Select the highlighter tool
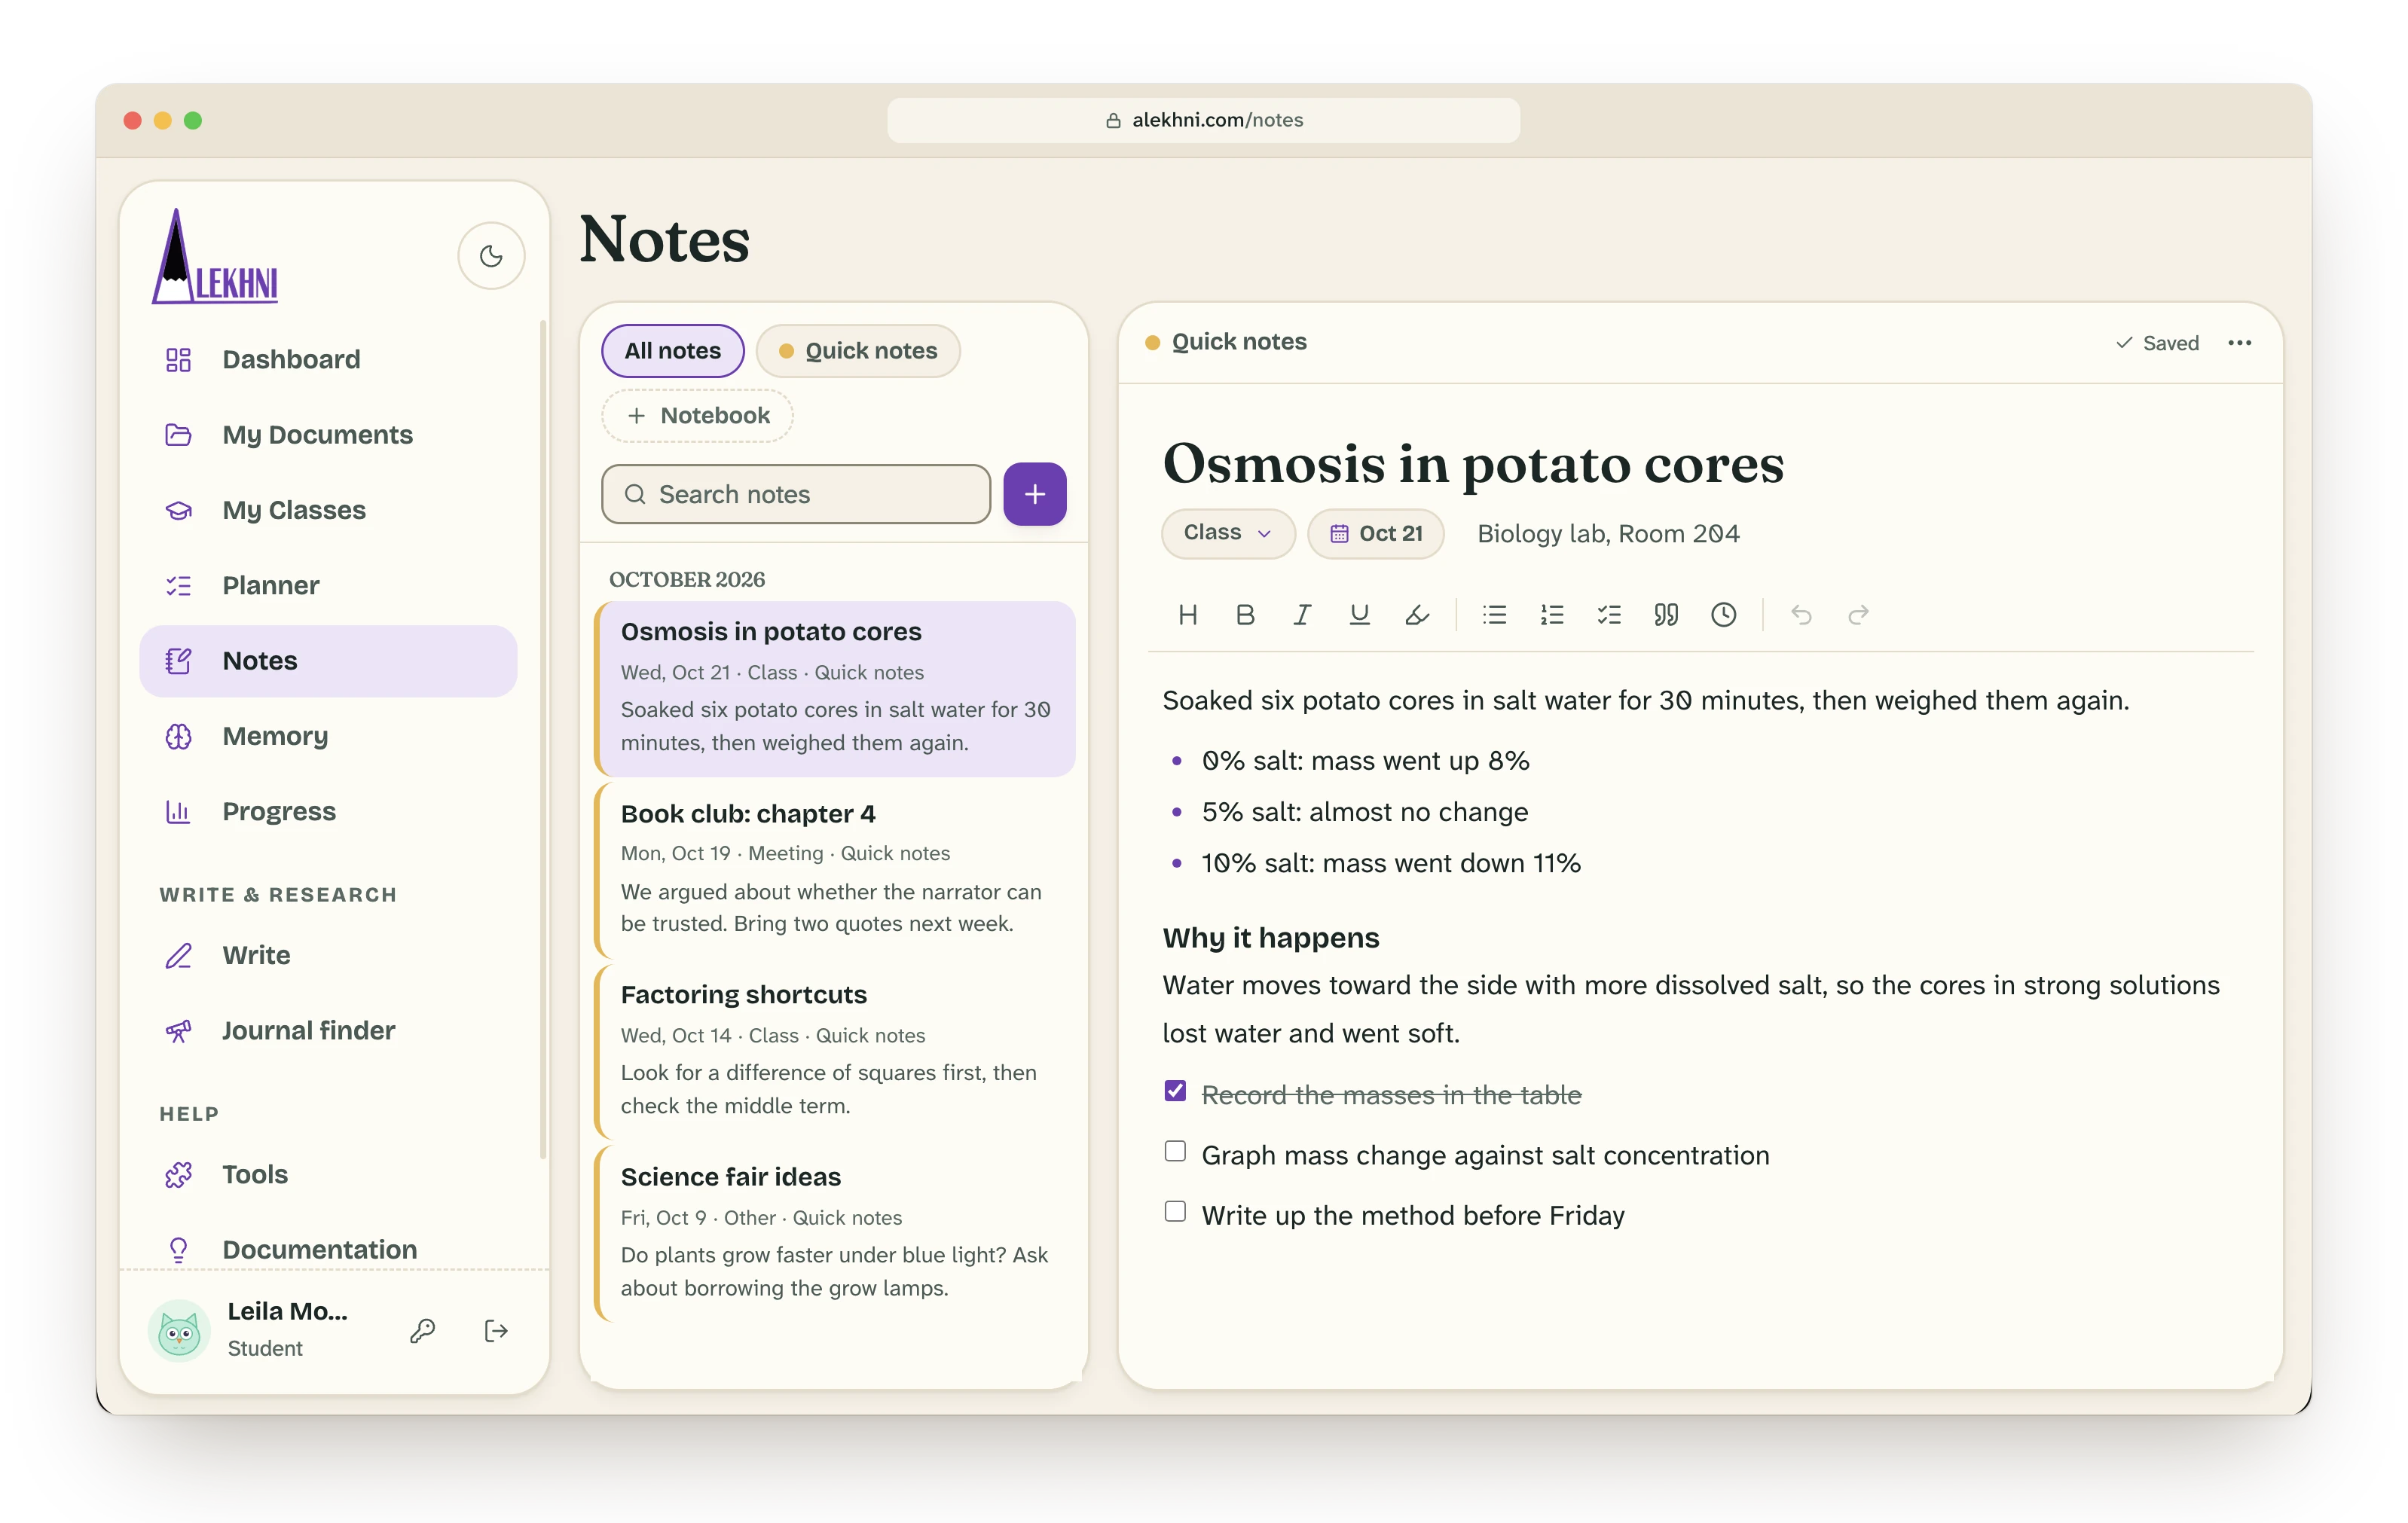Screen dimensions: 2408x1523 tap(1417, 615)
